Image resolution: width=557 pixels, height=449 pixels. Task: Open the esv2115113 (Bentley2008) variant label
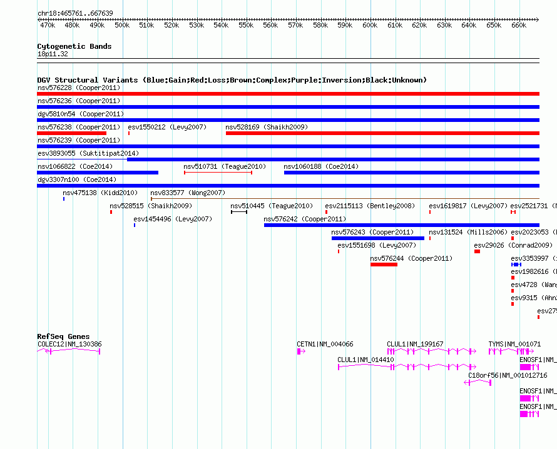tap(370, 206)
